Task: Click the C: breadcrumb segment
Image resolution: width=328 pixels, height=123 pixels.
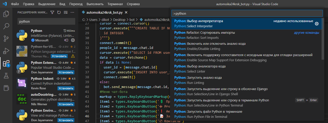Action: [x=84, y=20]
